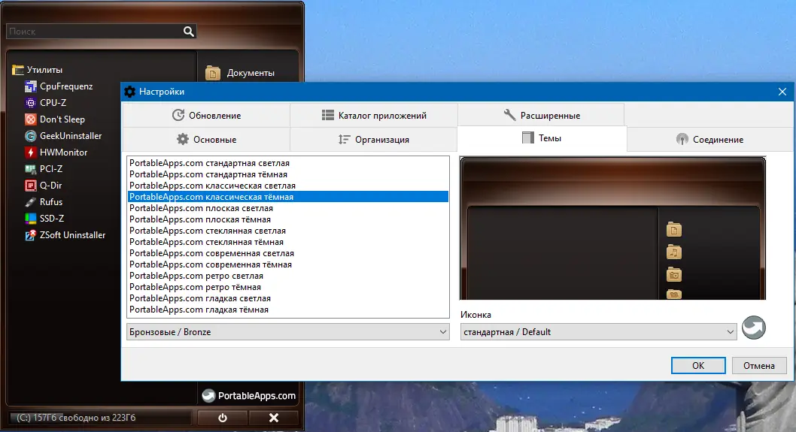Select theme 'современная тёмная'
The height and width of the screenshot is (432, 796).
[x=288, y=264]
